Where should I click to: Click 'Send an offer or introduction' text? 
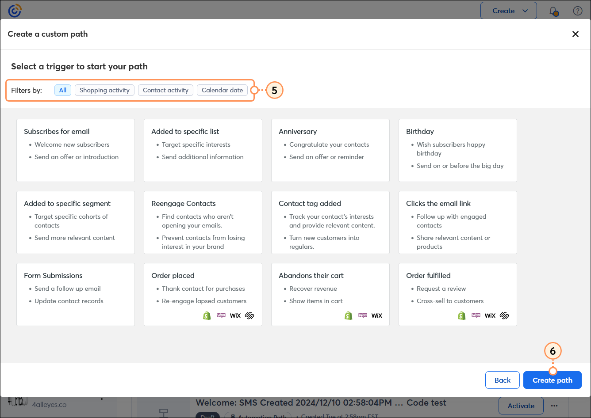(x=77, y=157)
